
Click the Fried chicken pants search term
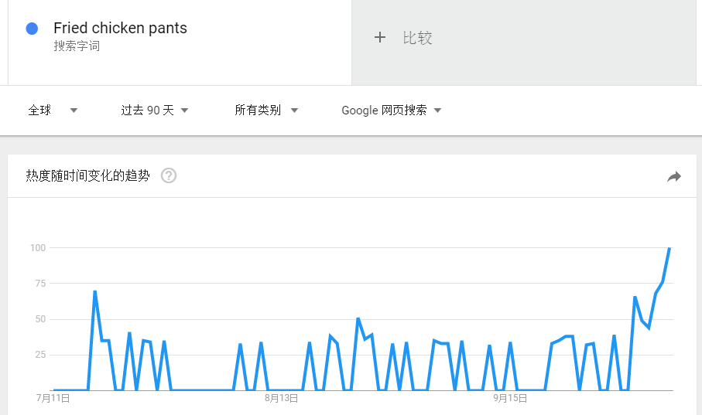120,28
